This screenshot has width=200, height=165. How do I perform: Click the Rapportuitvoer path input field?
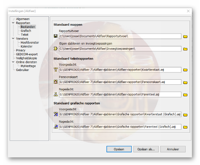coord(120,36)
